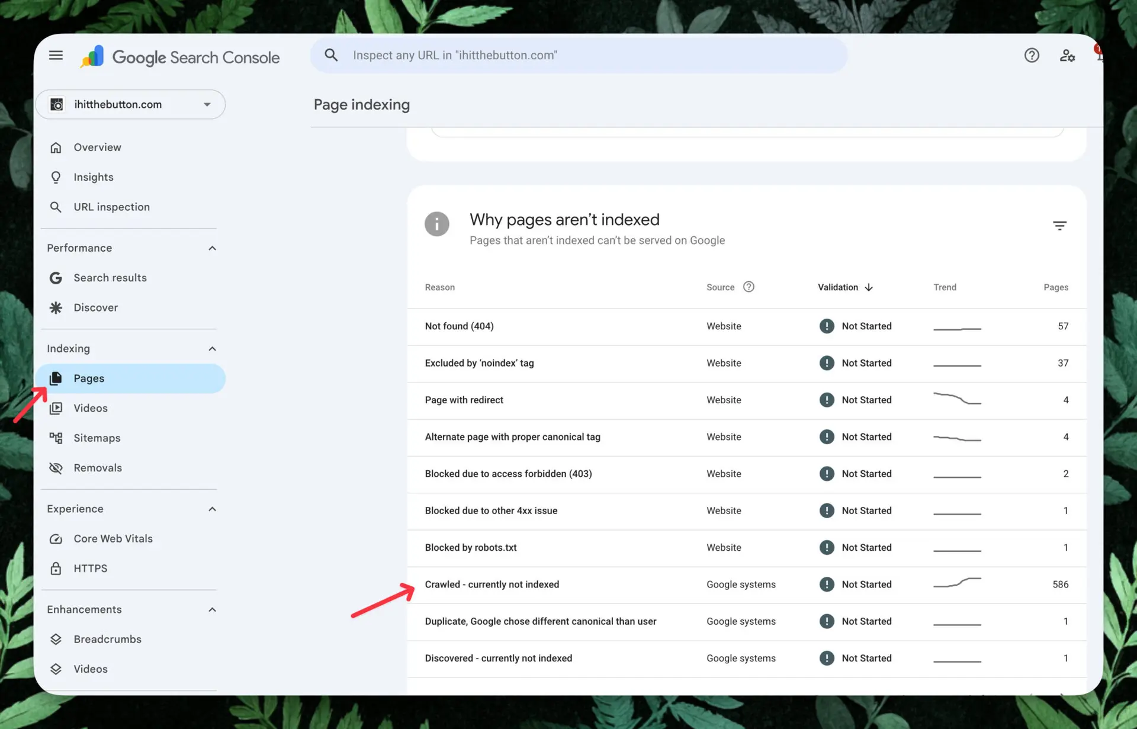Open Removals in the sidebar
Viewport: 1137px width, 729px height.
click(x=130, y=468)
